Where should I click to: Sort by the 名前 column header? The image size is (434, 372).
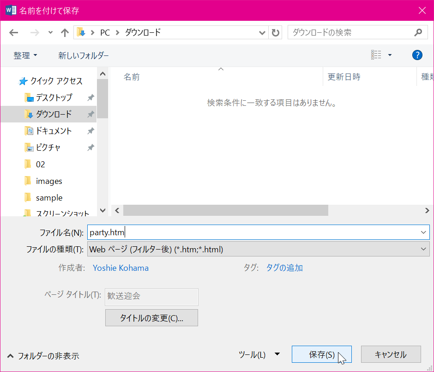coord(132,77)
